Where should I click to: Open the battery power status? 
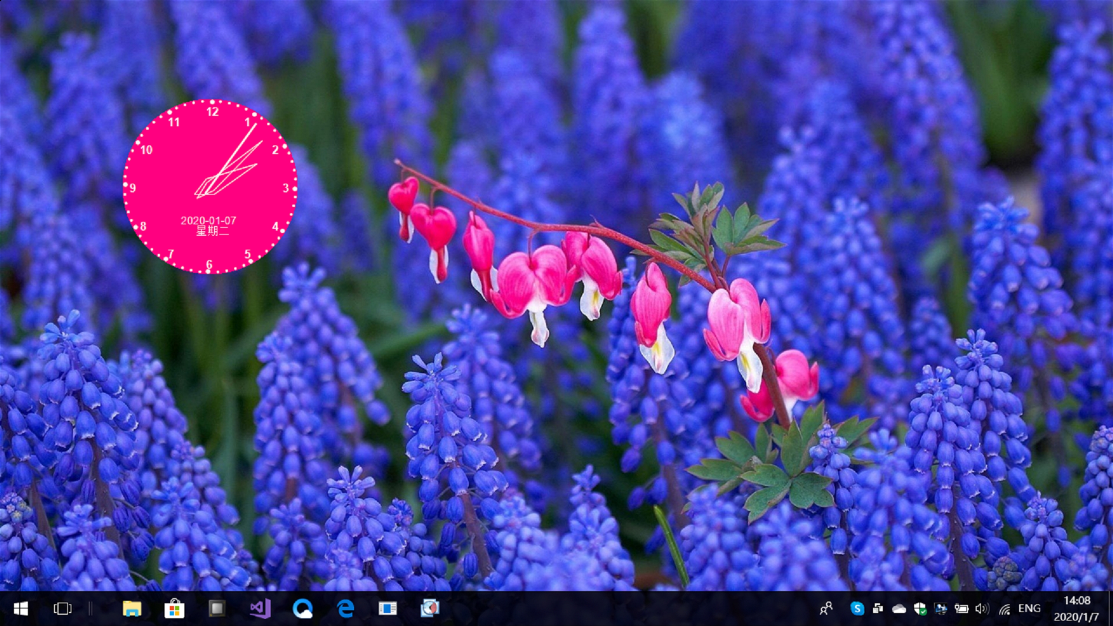961,609
